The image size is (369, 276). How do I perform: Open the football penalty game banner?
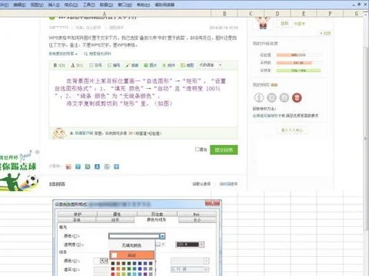pos(19,171)
